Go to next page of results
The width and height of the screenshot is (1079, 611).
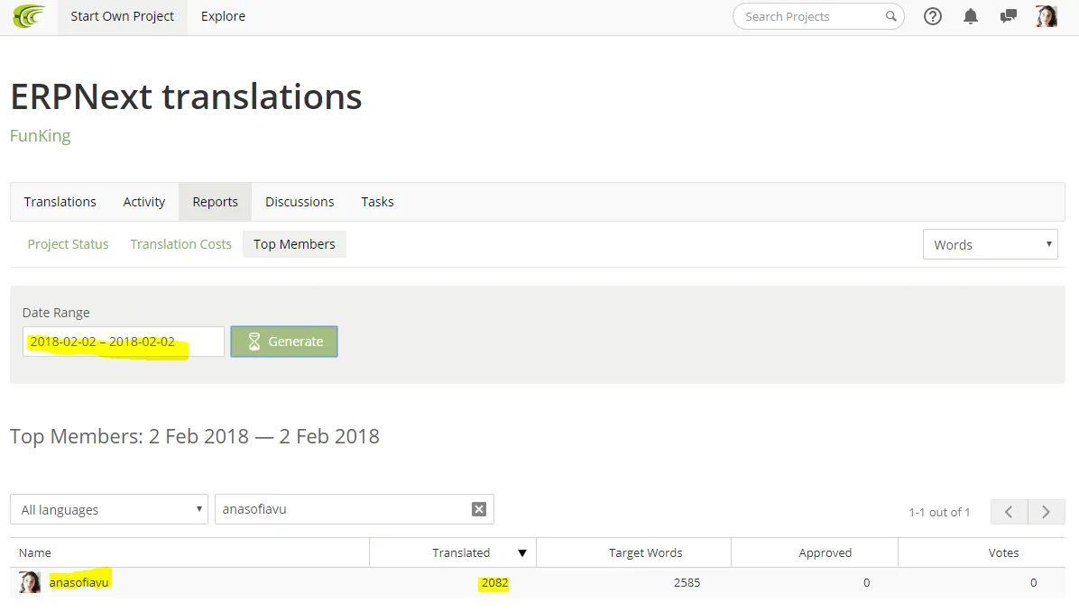[1046, 512]
